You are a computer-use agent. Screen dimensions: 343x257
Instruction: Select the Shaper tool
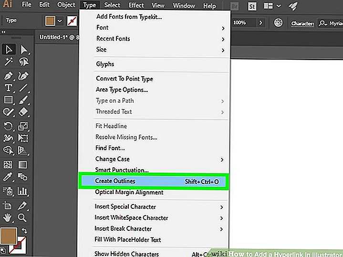tap(8, 112)
